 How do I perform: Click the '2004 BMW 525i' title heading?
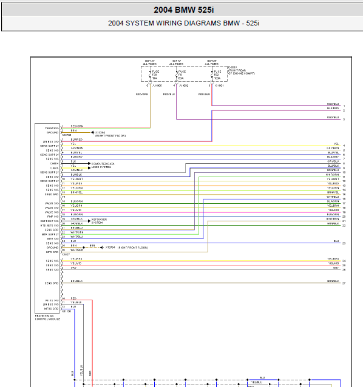coord(184,10)
